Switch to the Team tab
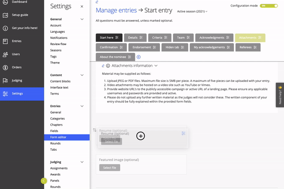 click(x=183, y=38)
